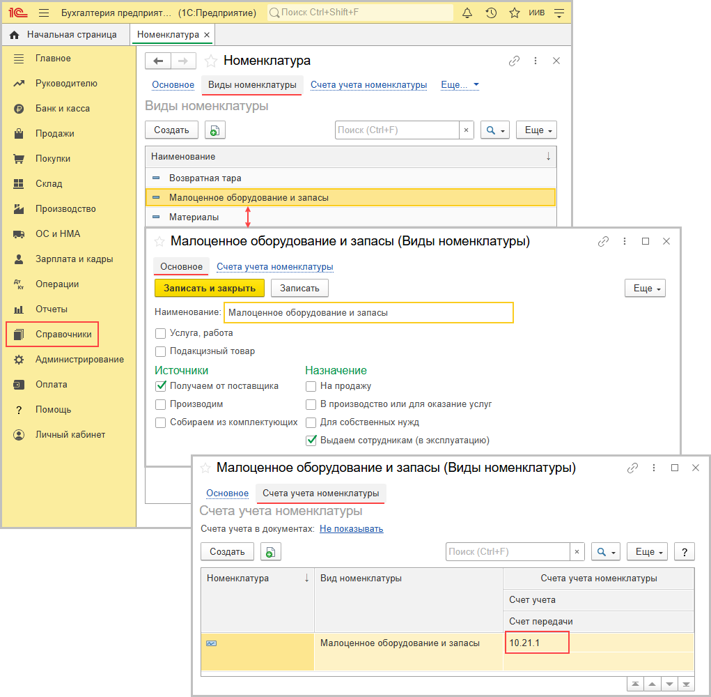Image resolution: width=711 pixels, height=697 pixels.
Task: Click Не показывать link
Action: coord(352,528)
